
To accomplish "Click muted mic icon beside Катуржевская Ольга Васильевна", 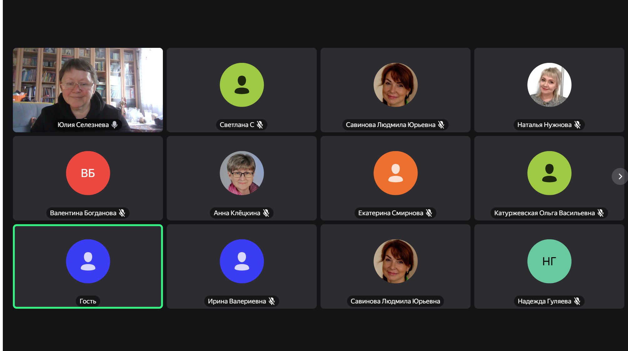I will tap(600, 213).
